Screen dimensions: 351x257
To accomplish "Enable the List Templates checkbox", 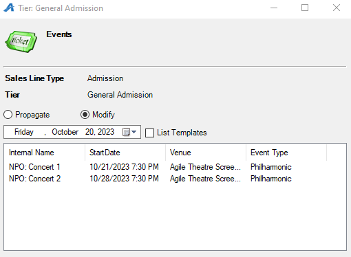I will (x=149, y=133).
